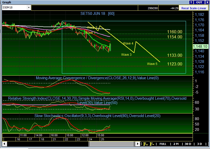Click the 1,116 price scale value
The image size is (210, 149).
point(200,72)
